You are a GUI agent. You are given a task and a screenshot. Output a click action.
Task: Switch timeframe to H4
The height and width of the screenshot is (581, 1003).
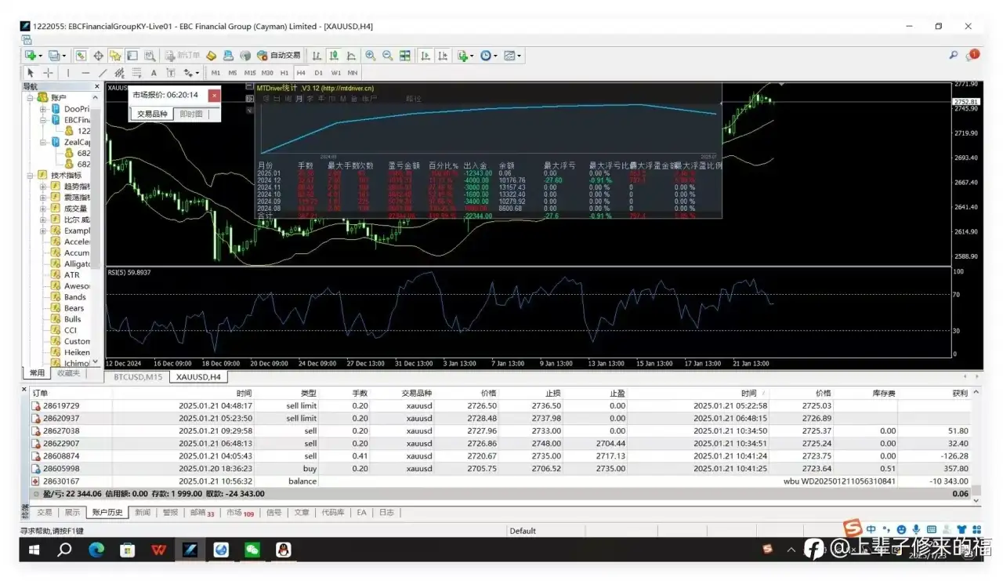click(301, 73)
